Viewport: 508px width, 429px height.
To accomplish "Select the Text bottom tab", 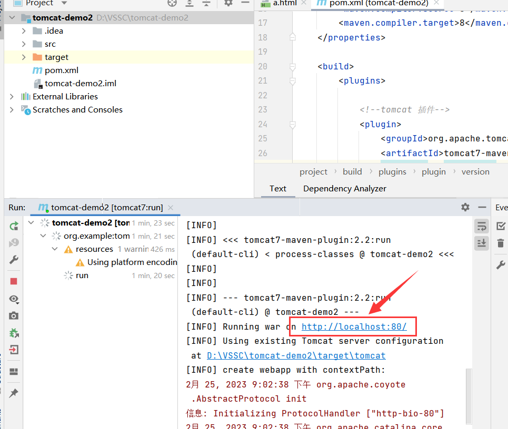I will 278,189.
